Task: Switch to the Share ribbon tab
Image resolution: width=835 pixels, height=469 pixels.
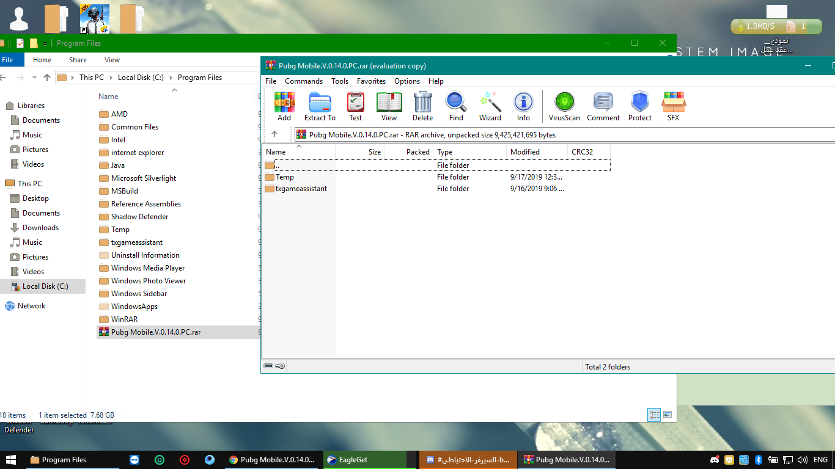Action: click(78, 60)
